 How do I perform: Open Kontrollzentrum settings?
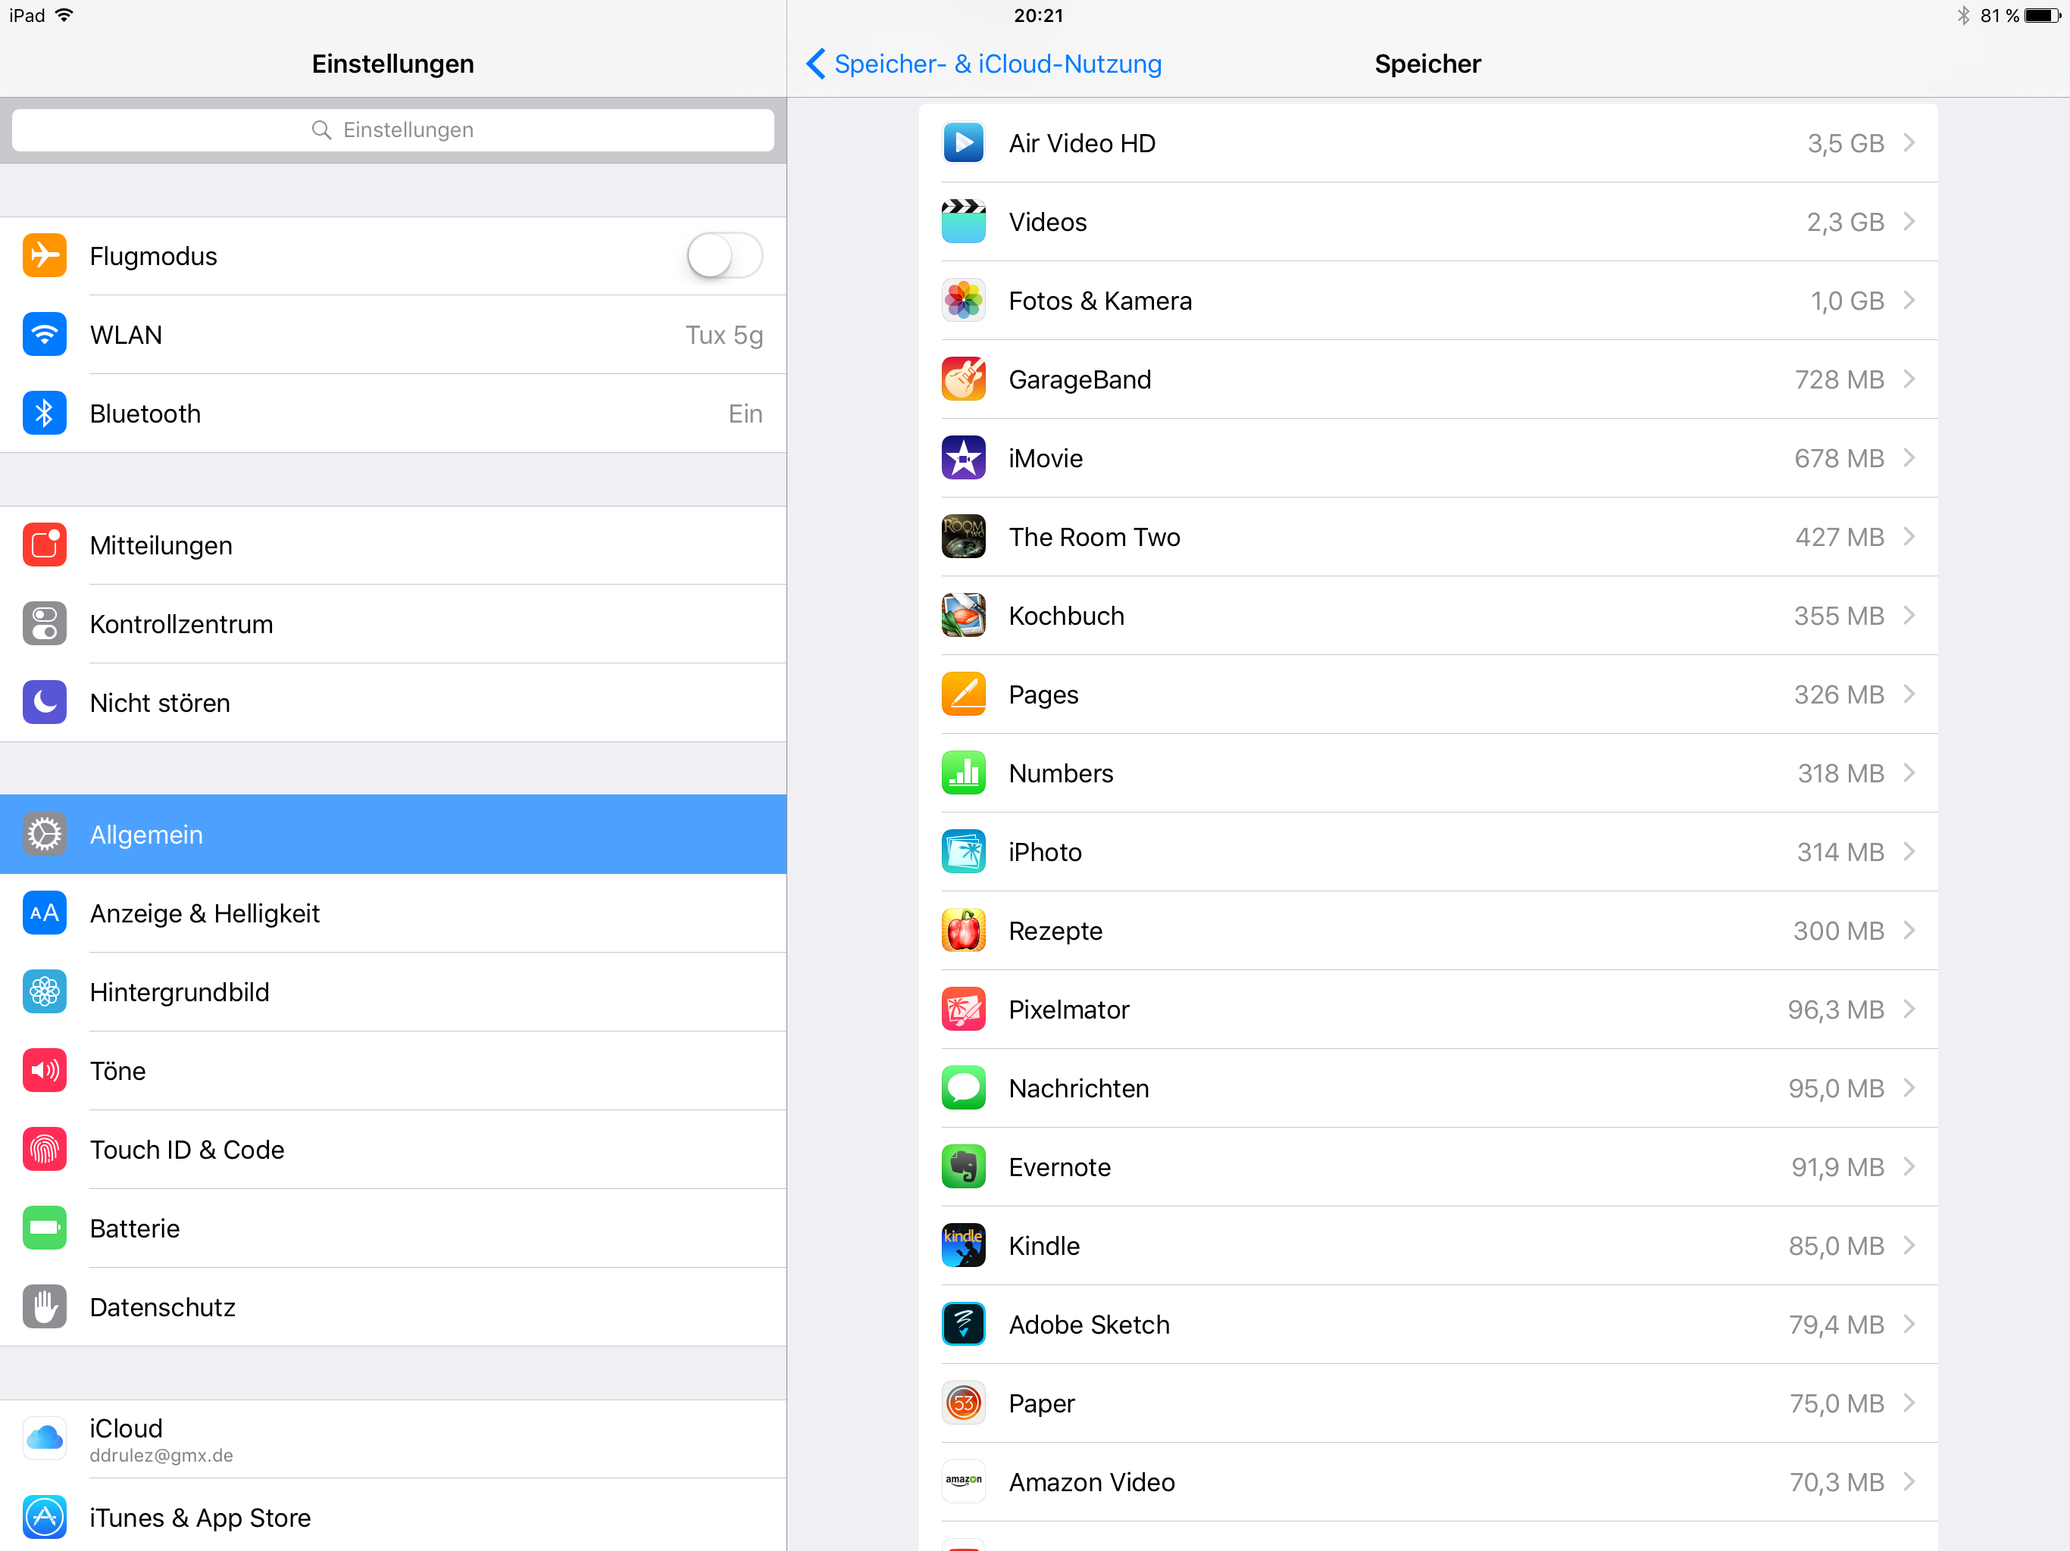[393, 624]
